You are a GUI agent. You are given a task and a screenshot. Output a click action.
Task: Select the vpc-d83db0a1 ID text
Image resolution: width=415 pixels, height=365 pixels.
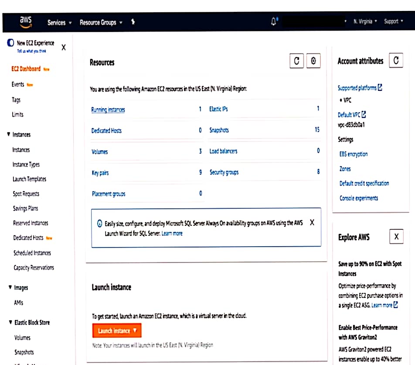[x=351, y=124]
